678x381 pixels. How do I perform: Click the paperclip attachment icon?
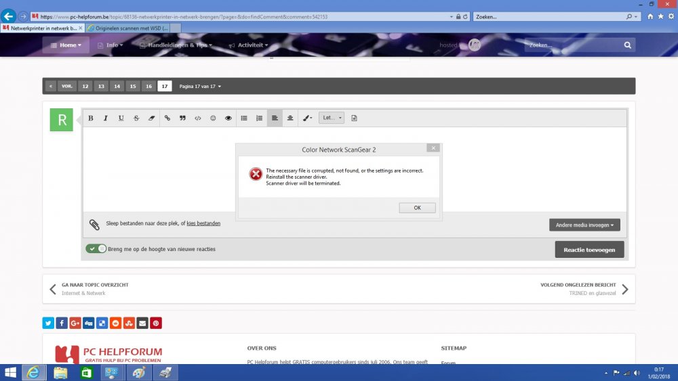click(x=94, y=225)
